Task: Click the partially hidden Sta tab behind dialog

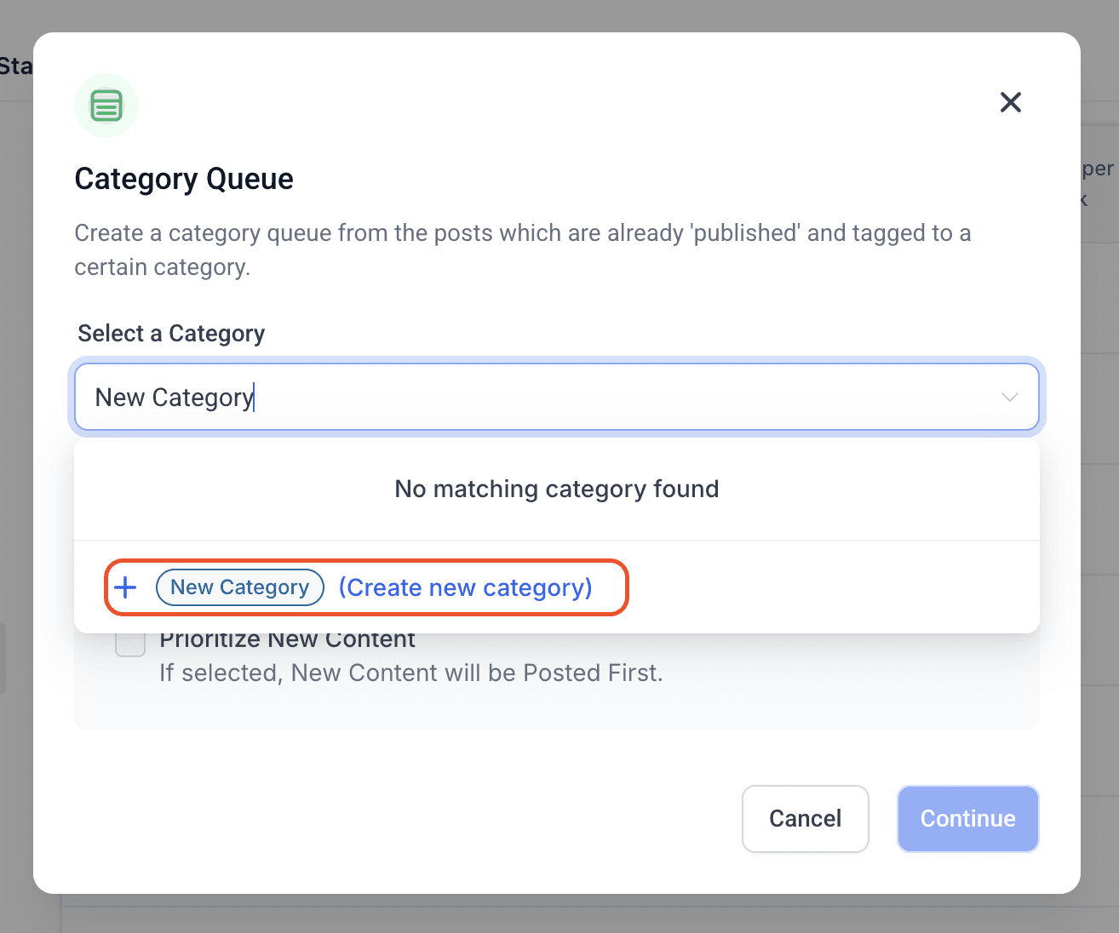Action: pyautogui.click(x=16, y=66)
